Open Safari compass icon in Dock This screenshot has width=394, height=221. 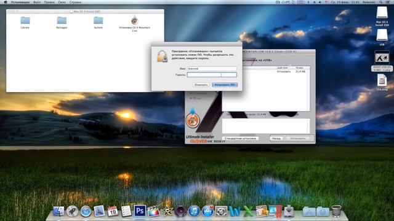(x=86, y=211)
